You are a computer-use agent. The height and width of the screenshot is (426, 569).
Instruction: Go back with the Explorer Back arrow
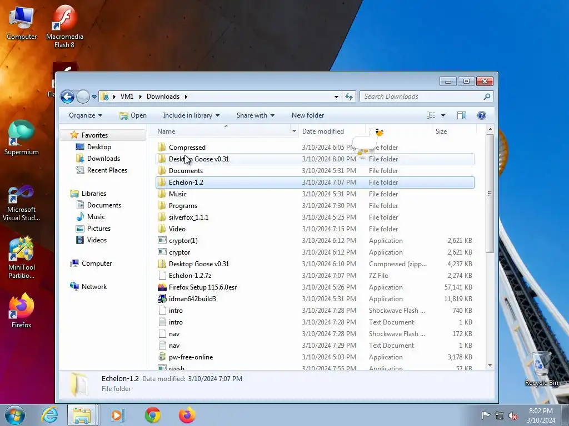coord(67,97)
